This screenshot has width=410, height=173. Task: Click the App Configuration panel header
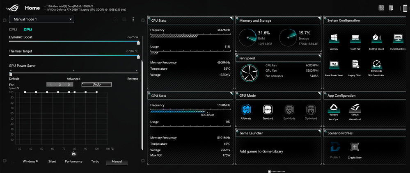(365, 96)
